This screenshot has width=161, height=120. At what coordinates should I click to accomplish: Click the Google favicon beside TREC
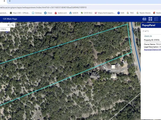[128, 13]
